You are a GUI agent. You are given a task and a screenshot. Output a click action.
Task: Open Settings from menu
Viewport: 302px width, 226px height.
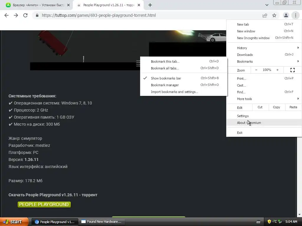264,116
